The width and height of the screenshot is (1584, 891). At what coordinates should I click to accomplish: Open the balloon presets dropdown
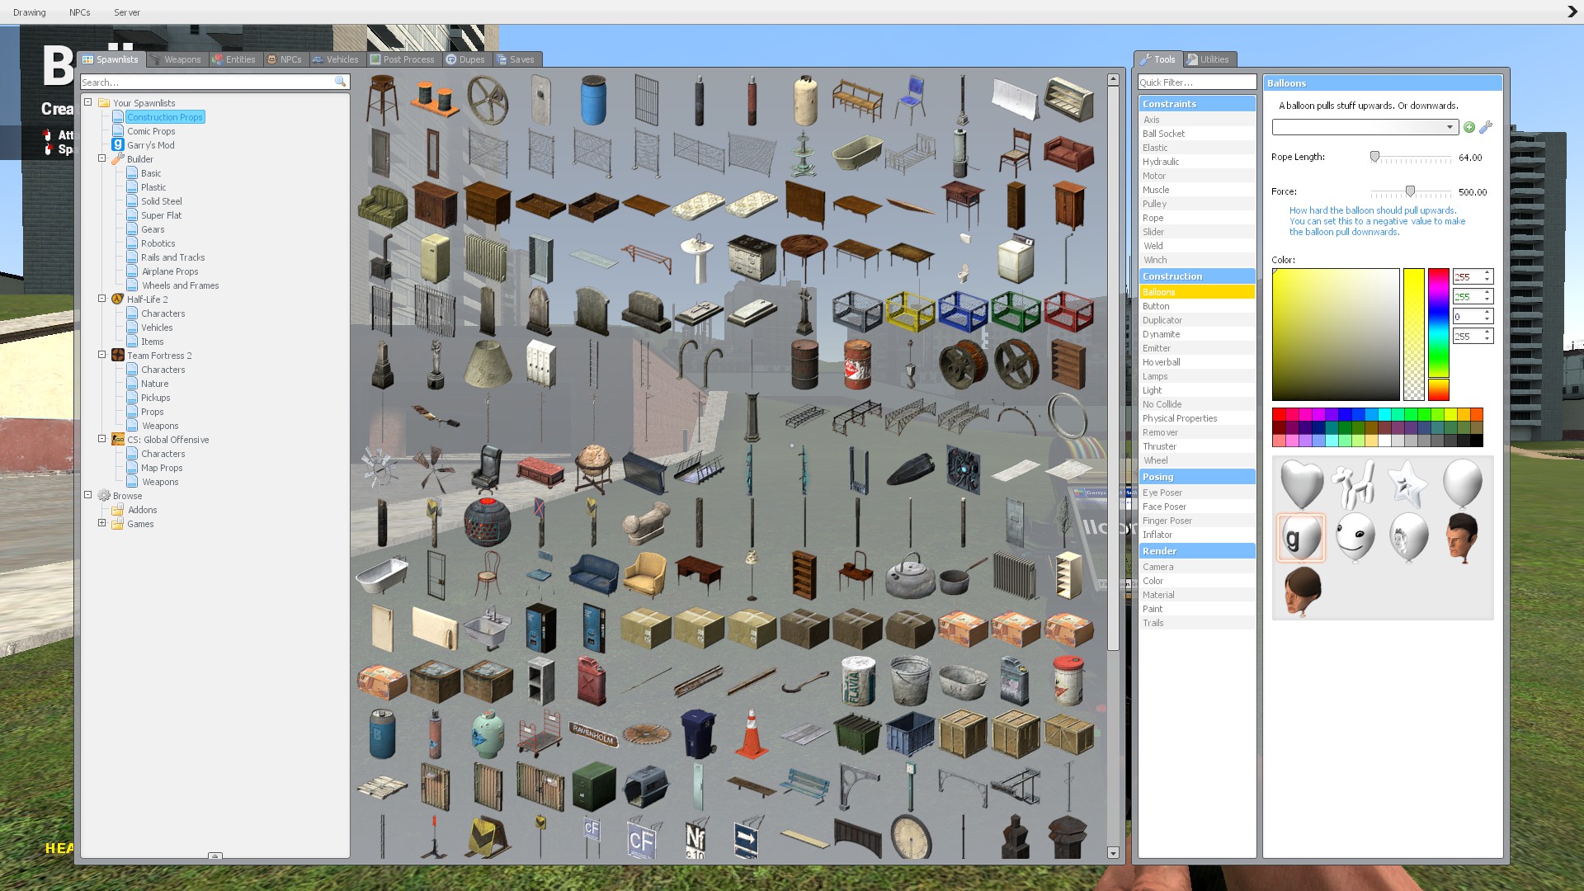(x=1365, y=127)
